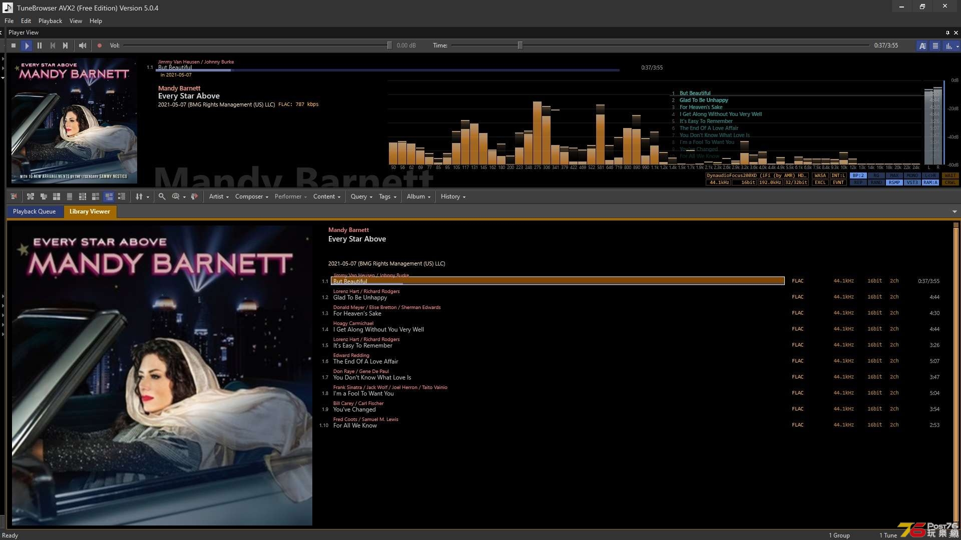
Task: Toggle the RG replay gain indicator
Action: coord(876,175)
